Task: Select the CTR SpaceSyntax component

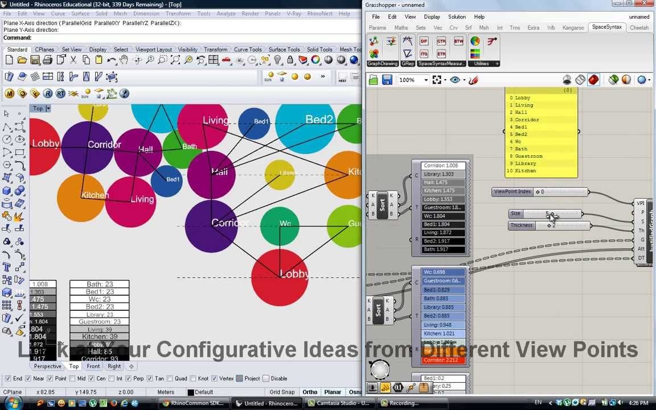Action: (441, 42)
